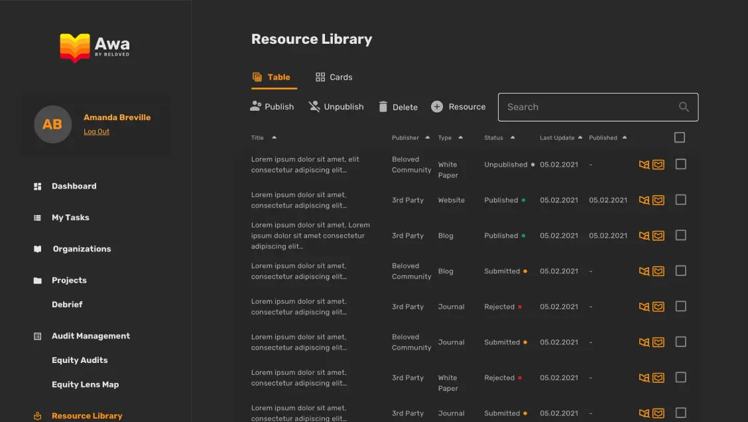
Task: Switch to the Cards view tab
Action: click(334, 77)
